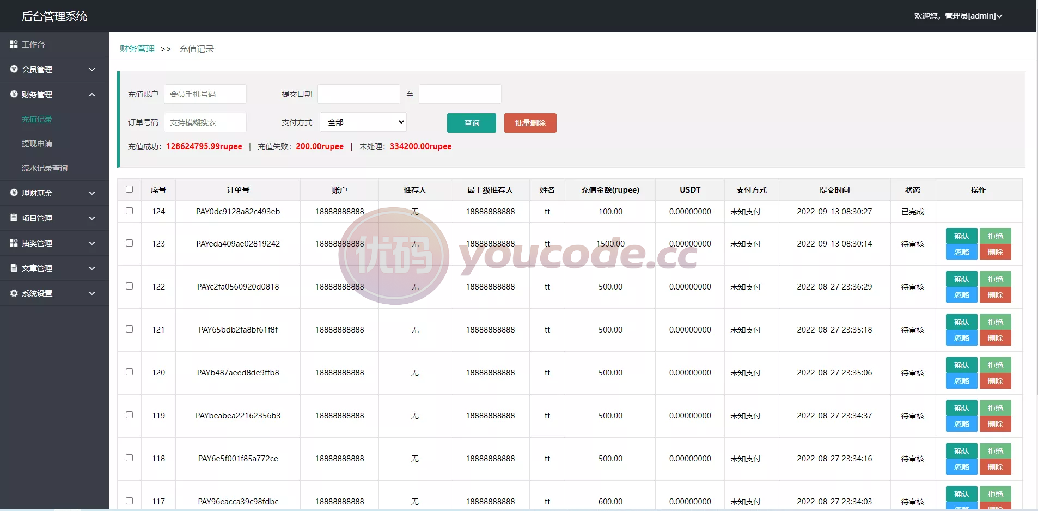Click the 理财基金 sidebar icon
Screen dimensions: 1038x511
(x=14, y=193)
